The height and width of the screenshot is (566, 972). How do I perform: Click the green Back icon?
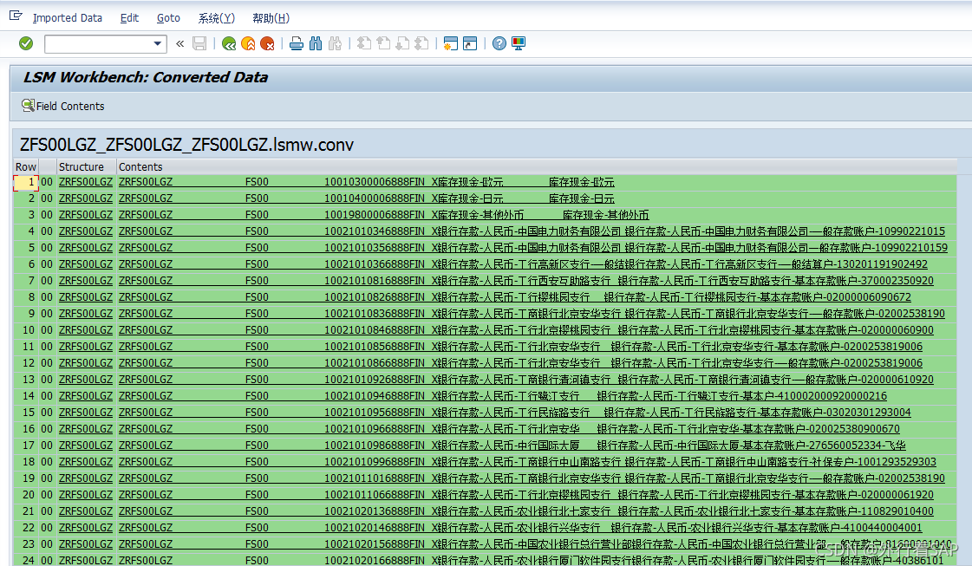[229, 43]
